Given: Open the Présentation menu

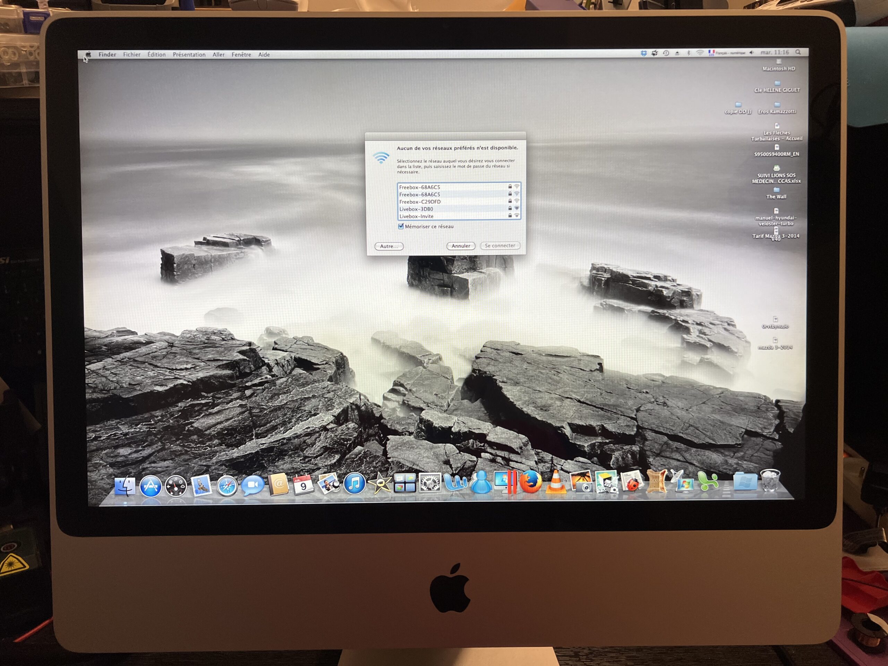Looking at the screenshot, I should pos(189,54).
